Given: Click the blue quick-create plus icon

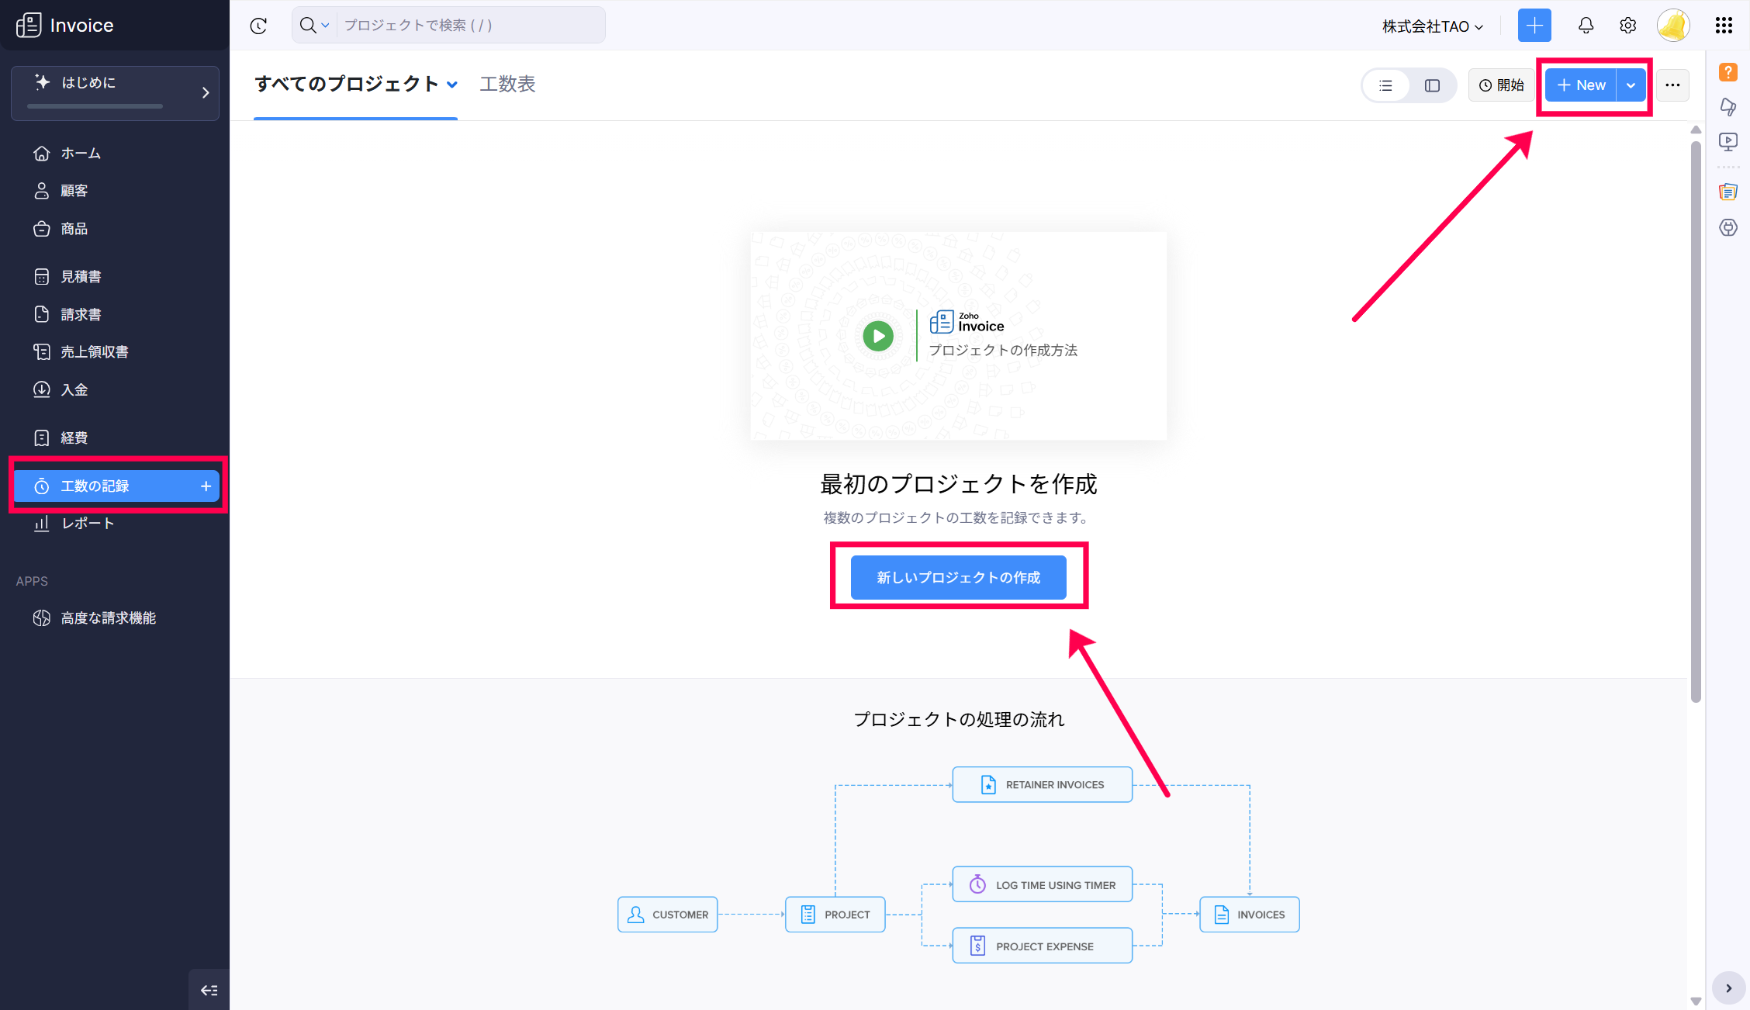Looking at the screenshot, I should pyautogui.click(x=1534, y=26).
